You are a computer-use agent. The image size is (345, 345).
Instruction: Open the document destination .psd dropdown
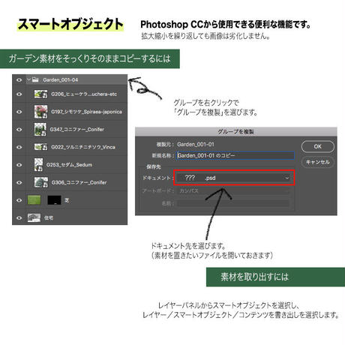(234, 178)
